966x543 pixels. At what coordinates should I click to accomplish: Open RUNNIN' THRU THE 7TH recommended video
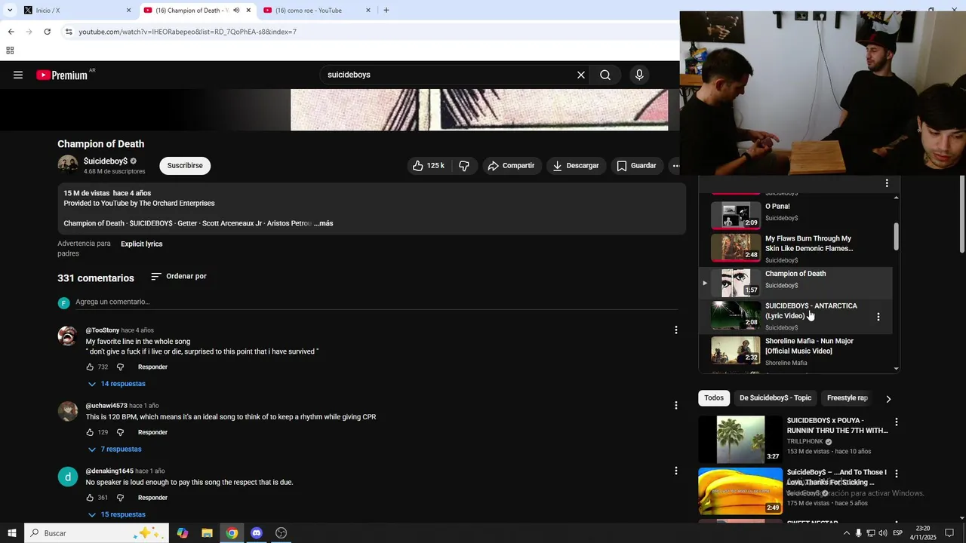pyautogui.click(x=792, y=439)
